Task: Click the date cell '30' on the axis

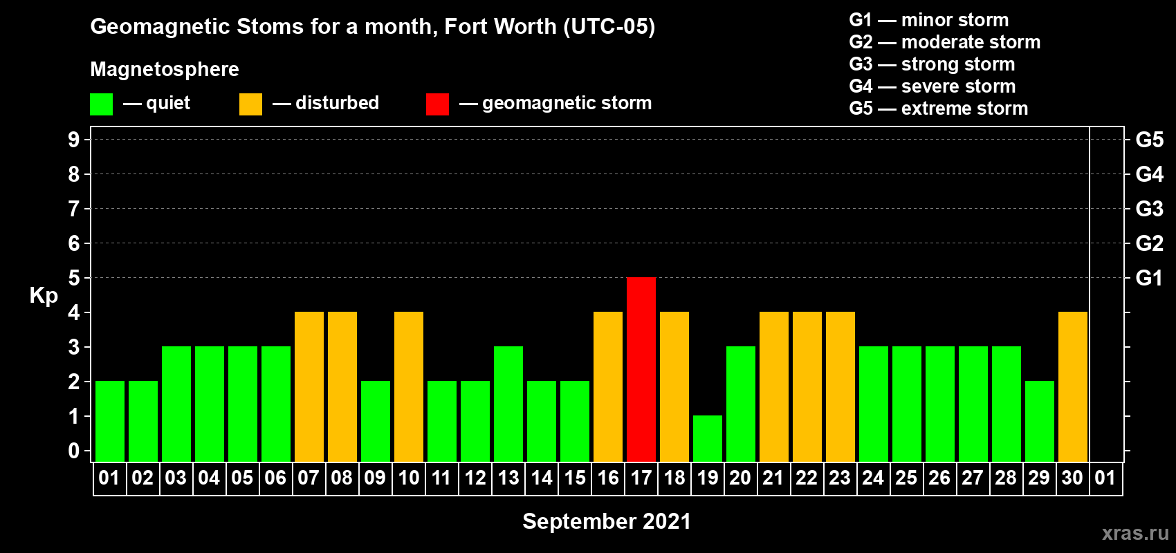Action: click(x=1073, y=478)
